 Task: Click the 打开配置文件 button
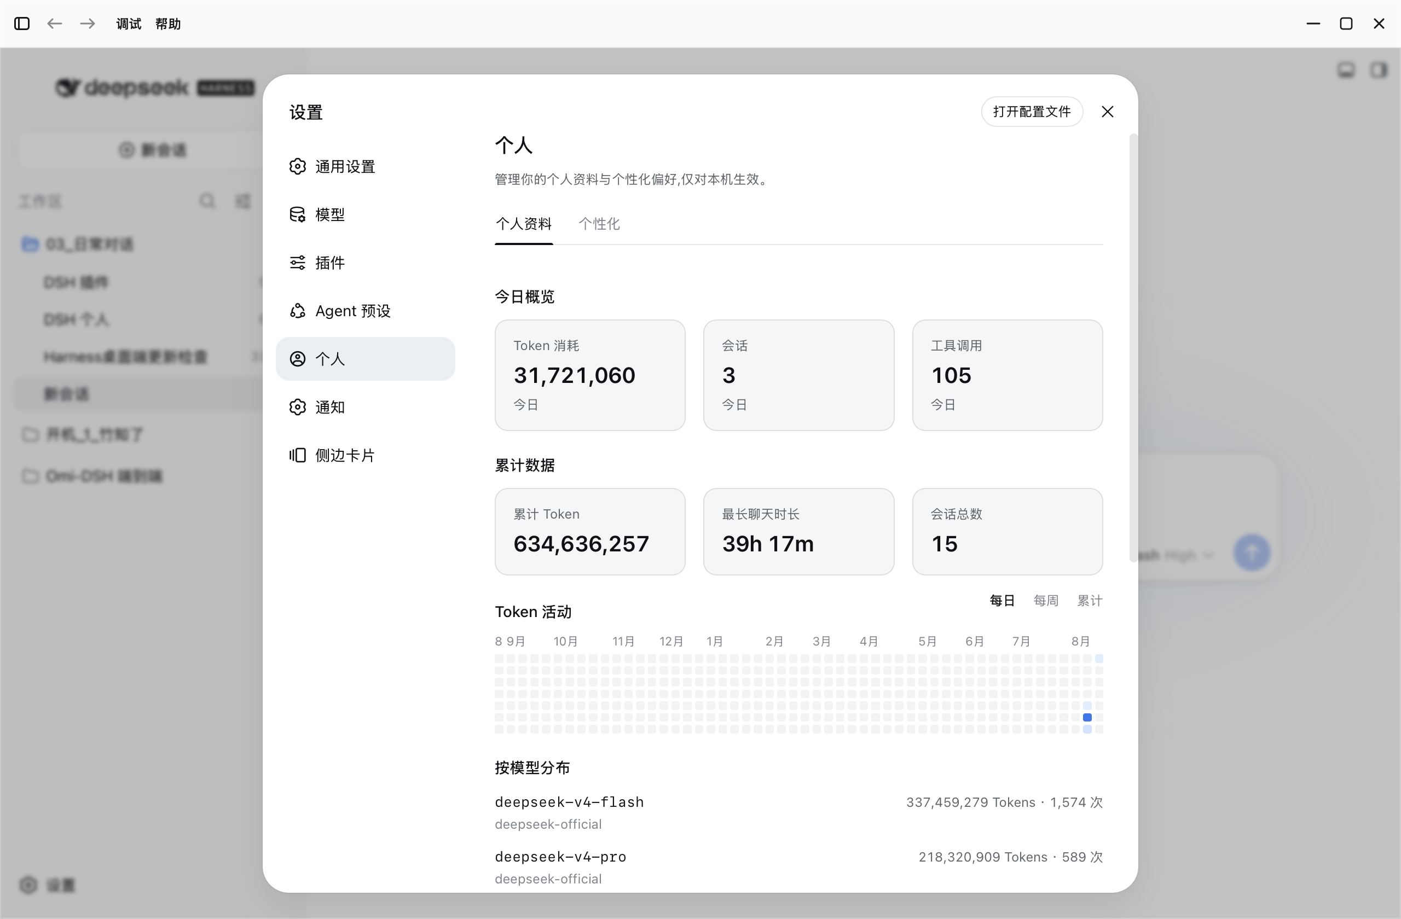pos(1032,112)
